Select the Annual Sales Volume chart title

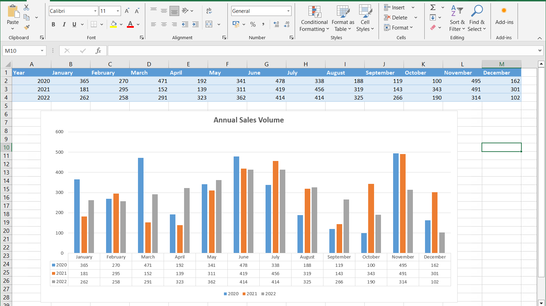249,120
